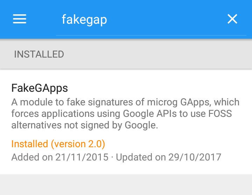Click the blank gray bar right of INSTALLED

pos(157,54)
